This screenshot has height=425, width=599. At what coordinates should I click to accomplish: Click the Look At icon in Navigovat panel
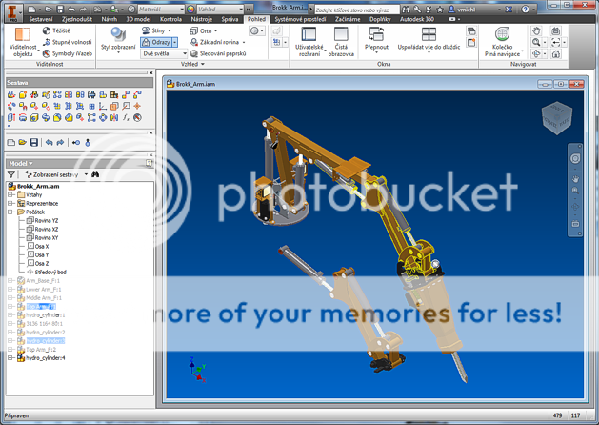click(556, 30)
